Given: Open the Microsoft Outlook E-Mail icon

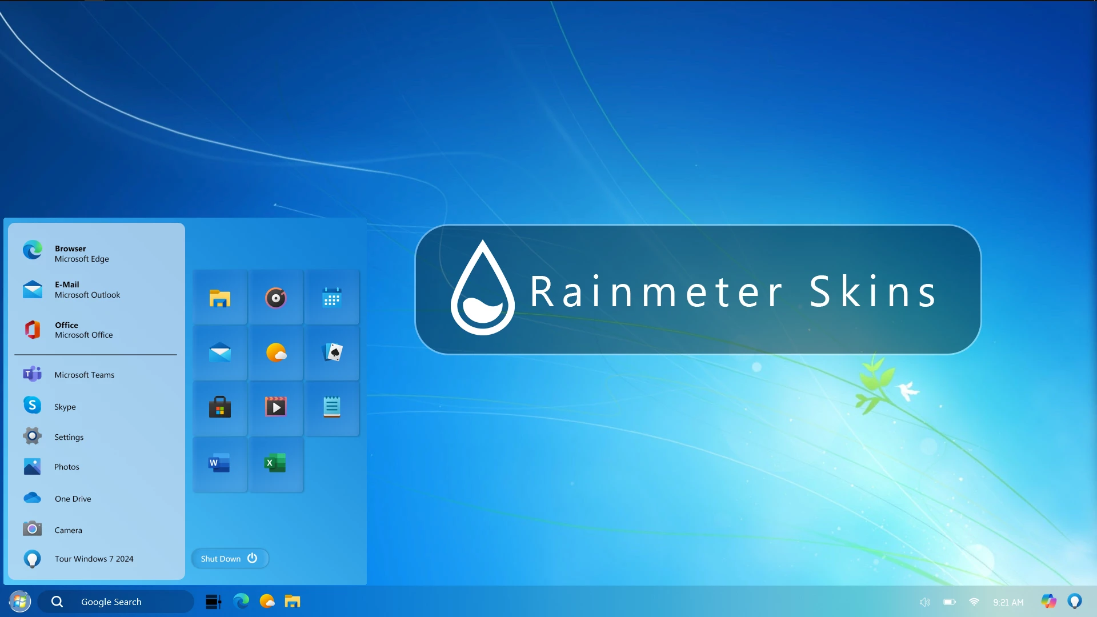Looking at the screenshot, I should click(33, 290).
